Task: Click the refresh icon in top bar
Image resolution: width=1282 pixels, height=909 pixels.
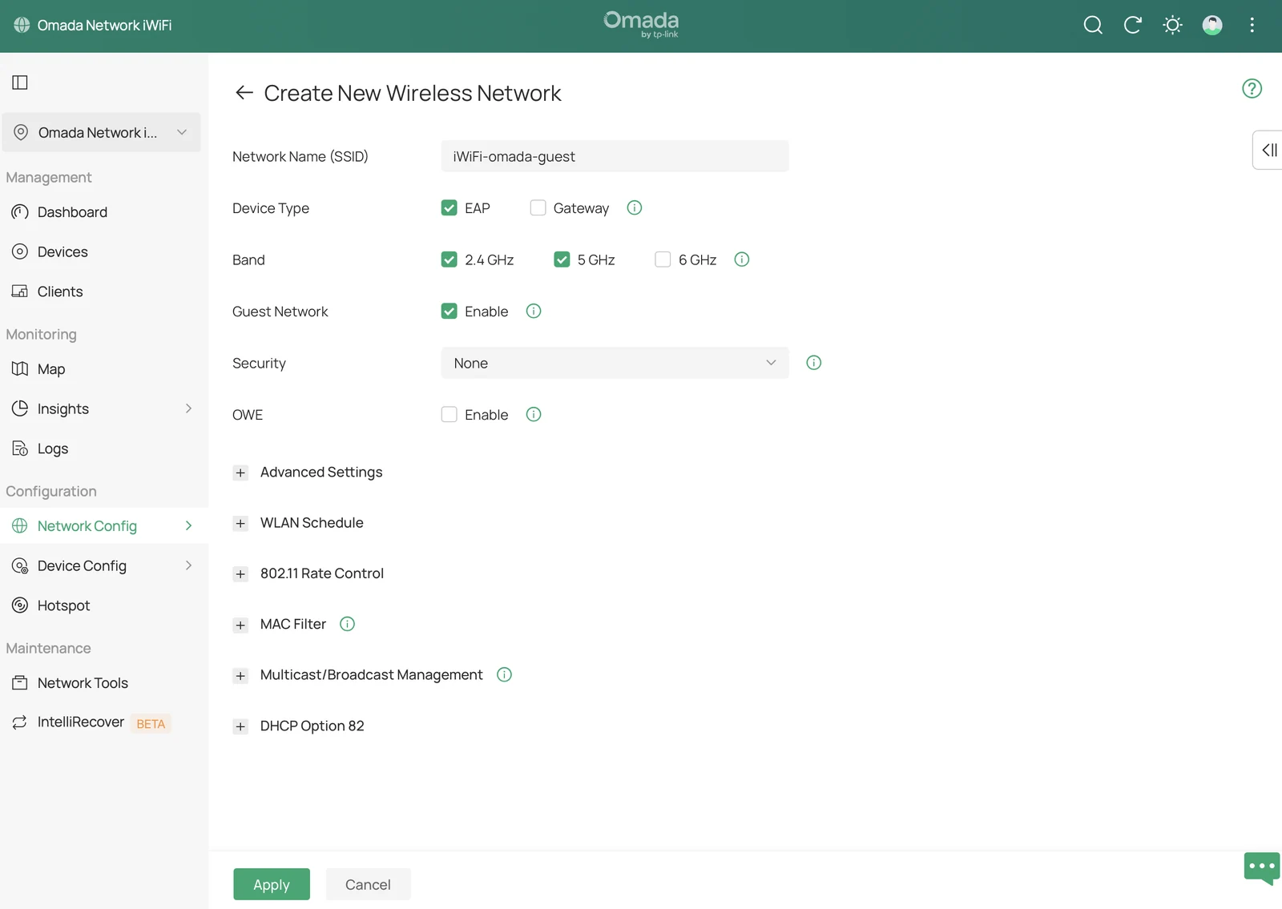Action: 1132,26
